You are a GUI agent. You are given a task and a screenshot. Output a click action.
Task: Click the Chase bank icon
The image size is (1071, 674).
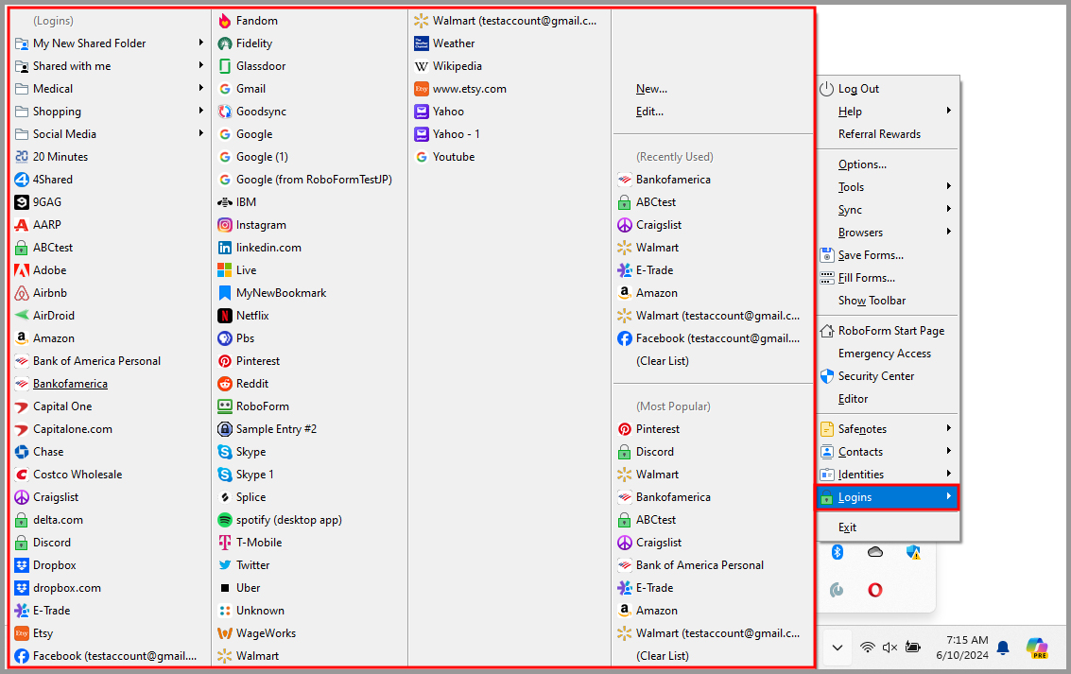tap(22, 452)
